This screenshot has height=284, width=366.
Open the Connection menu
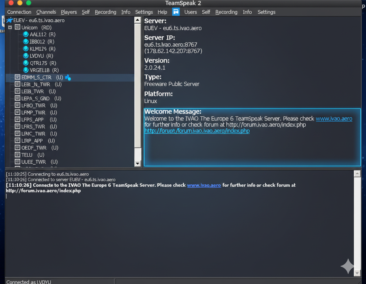click(19, 12)
